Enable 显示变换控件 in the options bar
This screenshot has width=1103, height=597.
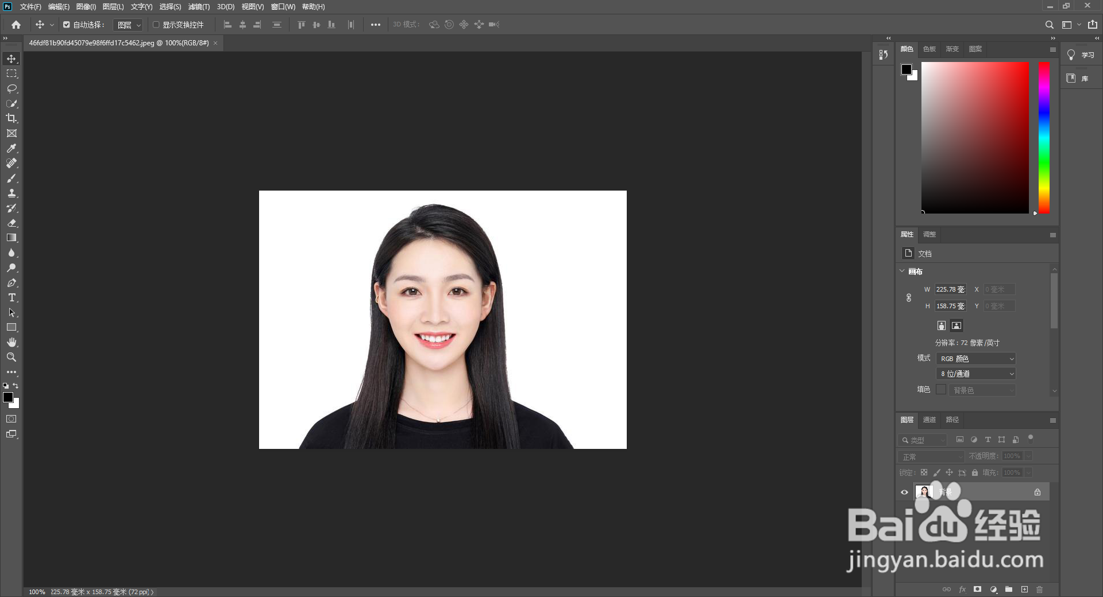point(156,25)
